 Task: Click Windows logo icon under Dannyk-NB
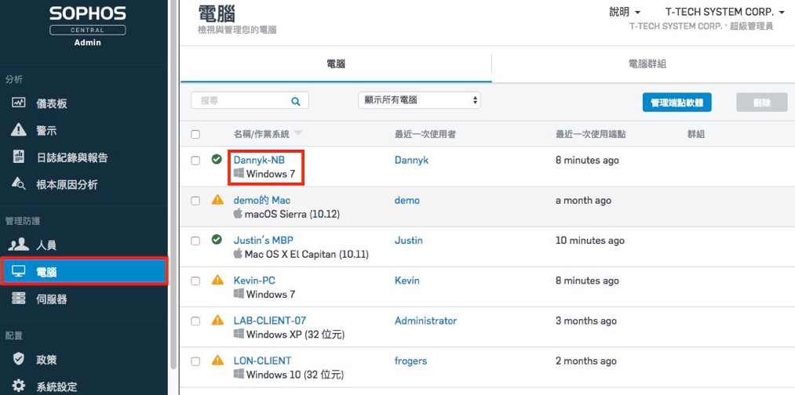(239, 173)
